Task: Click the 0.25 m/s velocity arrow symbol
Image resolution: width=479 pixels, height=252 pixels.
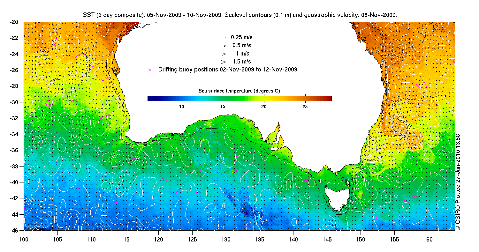Action: [x=225, y=38]
